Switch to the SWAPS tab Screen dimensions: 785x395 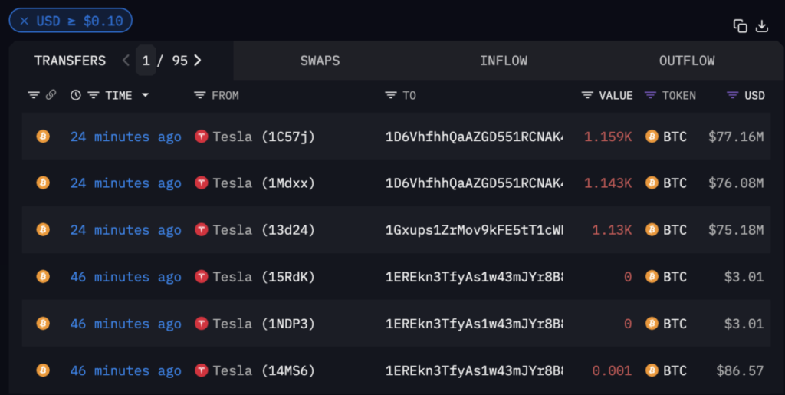320,61
